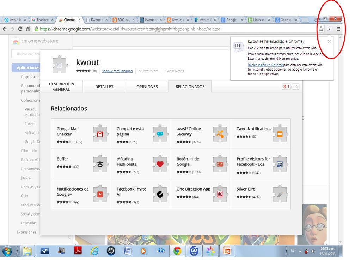Select the Relacionados tab
Image resolution: width=361 pixels, height=271 pixels.
pos(190,87)
